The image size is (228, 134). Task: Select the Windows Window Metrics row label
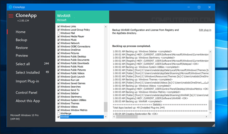(x=74, y=110)
